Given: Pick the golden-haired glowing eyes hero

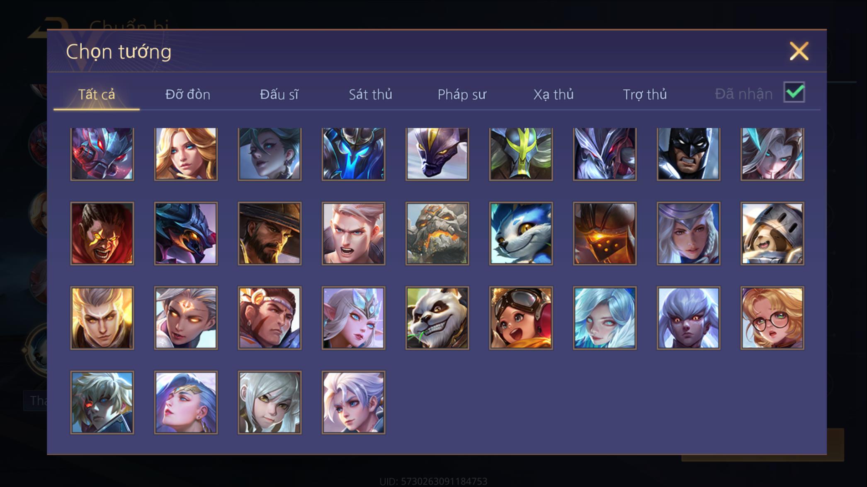Looking at the screenshot, I should pos(102,318).
